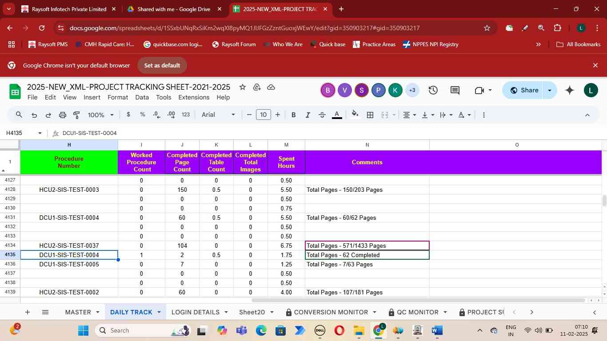This screenshot has height=341, width=607.
Task: Click the Set as default button
Action: (x=162, y=65)
